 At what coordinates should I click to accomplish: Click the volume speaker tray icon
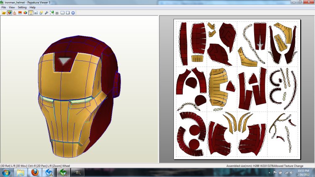292,172
